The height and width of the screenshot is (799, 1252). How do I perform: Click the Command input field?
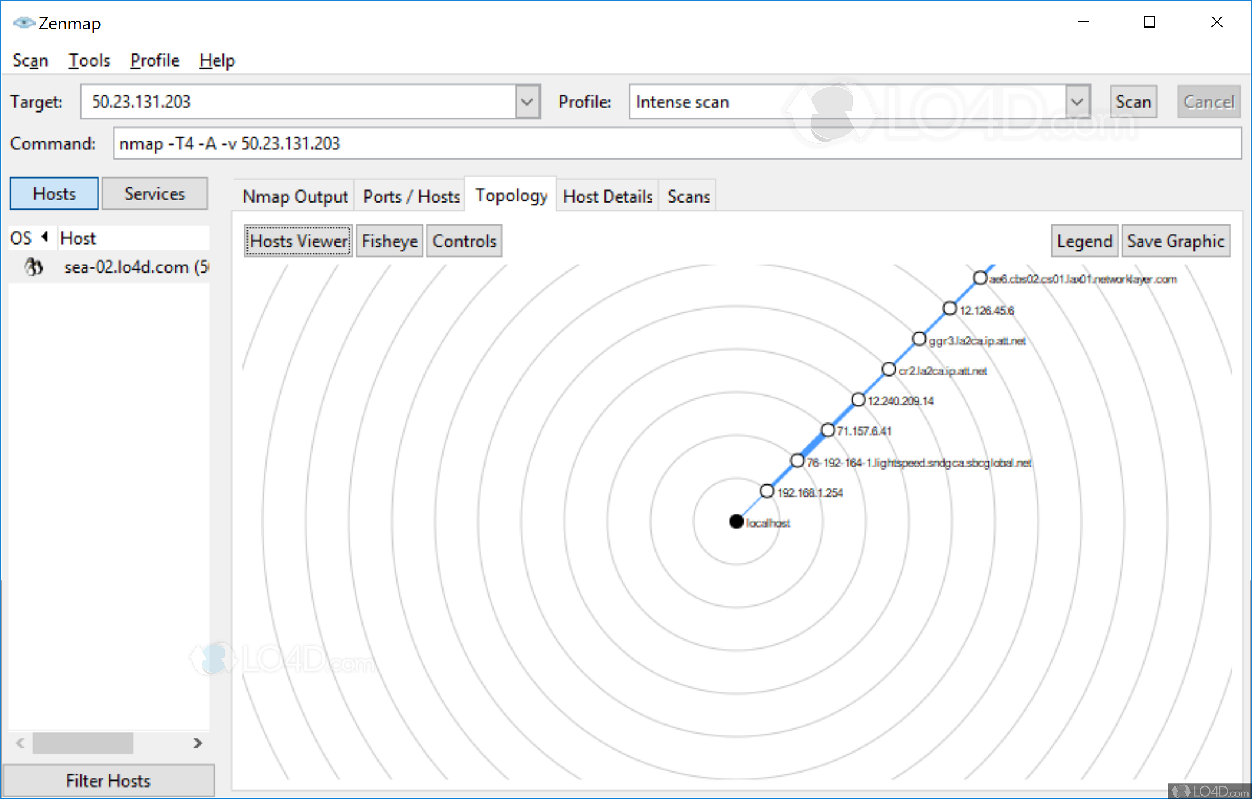(x=677, y=143)
